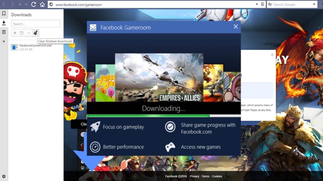Open the Terms link in the footer
Screen dimensions: 323x181
click(205, 176)
